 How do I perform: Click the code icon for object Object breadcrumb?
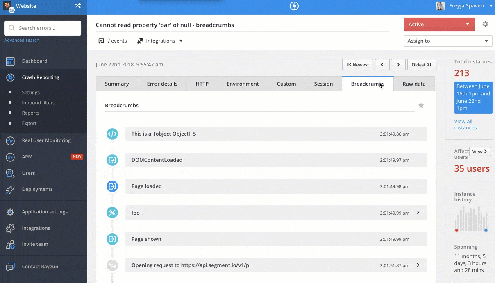click(x=112, y=134)
